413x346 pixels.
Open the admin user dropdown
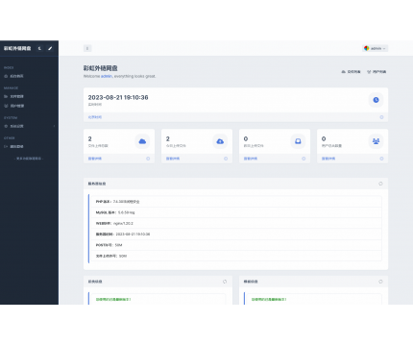coord(375,48)
